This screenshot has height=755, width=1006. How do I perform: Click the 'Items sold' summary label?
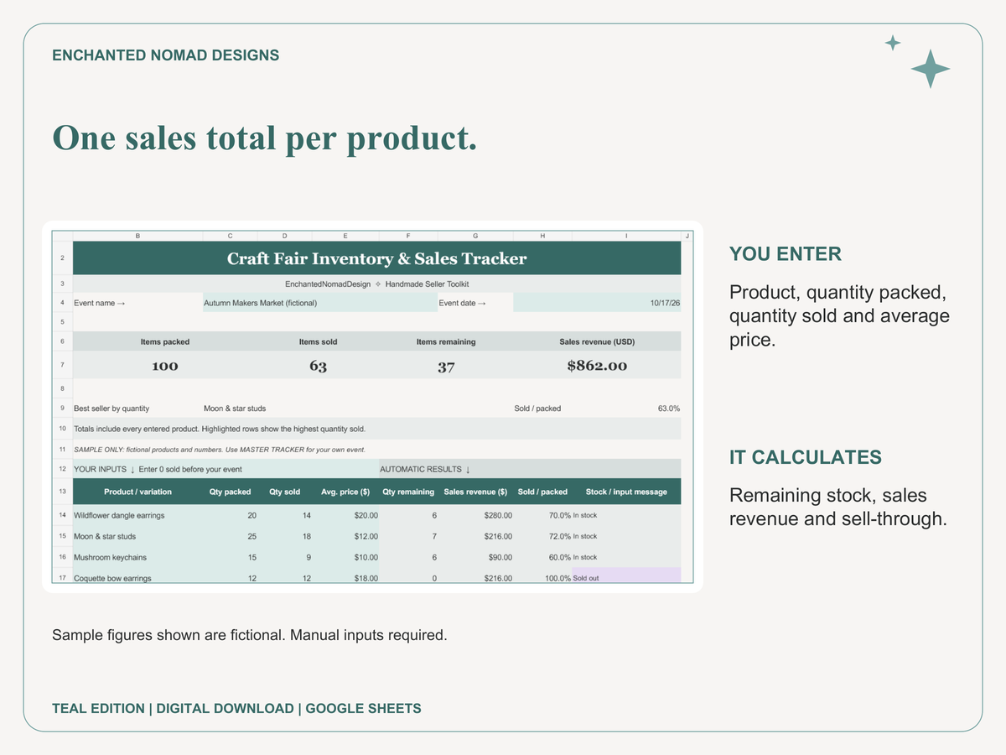coord(318,341)
